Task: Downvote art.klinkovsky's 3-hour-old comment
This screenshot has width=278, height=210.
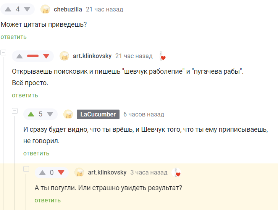Action: click(61, 173)
